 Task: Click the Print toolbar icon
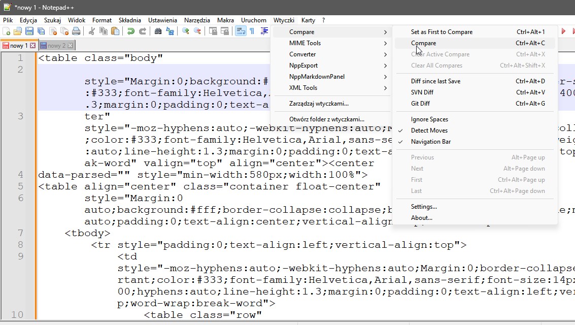(x=76, y=31)
